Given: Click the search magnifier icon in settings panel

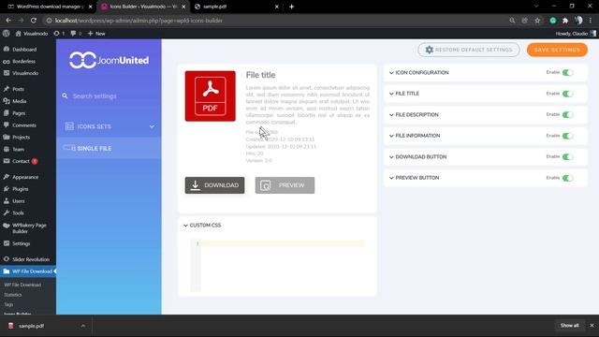Looking at the screenshot, I should pos(65,95).
